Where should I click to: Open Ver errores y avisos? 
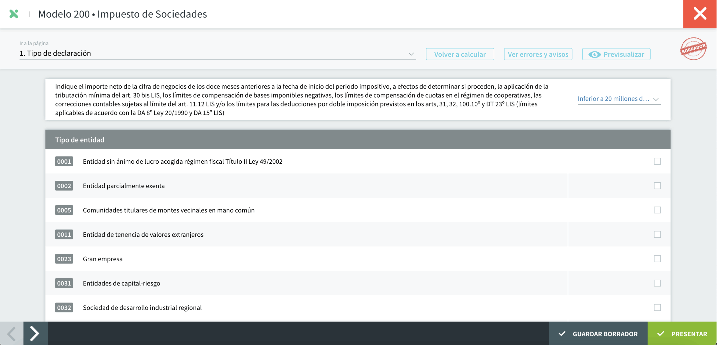coord(538,54)
